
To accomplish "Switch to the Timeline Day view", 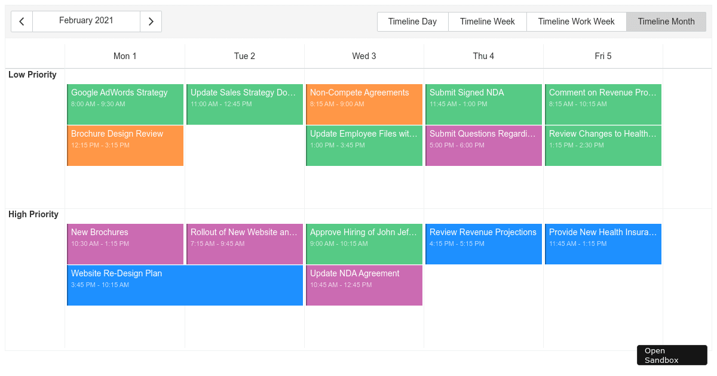I will [x=412, y=21].
